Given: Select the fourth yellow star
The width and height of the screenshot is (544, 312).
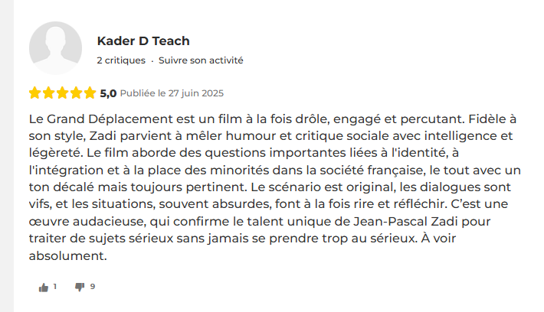Looking at the screenshot, I should pos(76,93).
